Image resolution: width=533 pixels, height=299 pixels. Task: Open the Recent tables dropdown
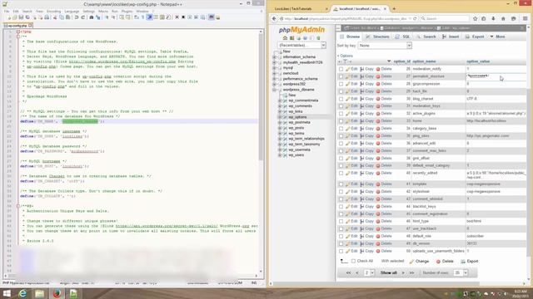pyautogui.click(x=301, y=45)
